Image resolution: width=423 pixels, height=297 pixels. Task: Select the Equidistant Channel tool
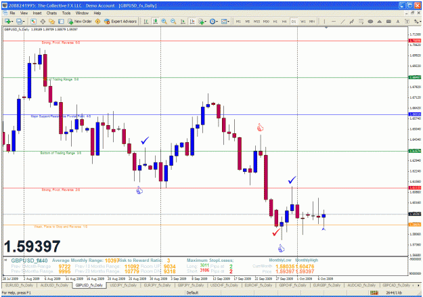coord(352,21)
